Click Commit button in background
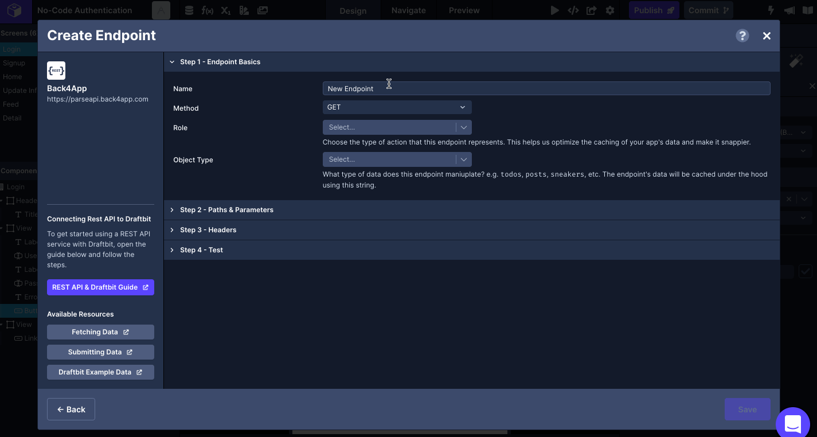The image size is (817, 437). coord(709,10)
